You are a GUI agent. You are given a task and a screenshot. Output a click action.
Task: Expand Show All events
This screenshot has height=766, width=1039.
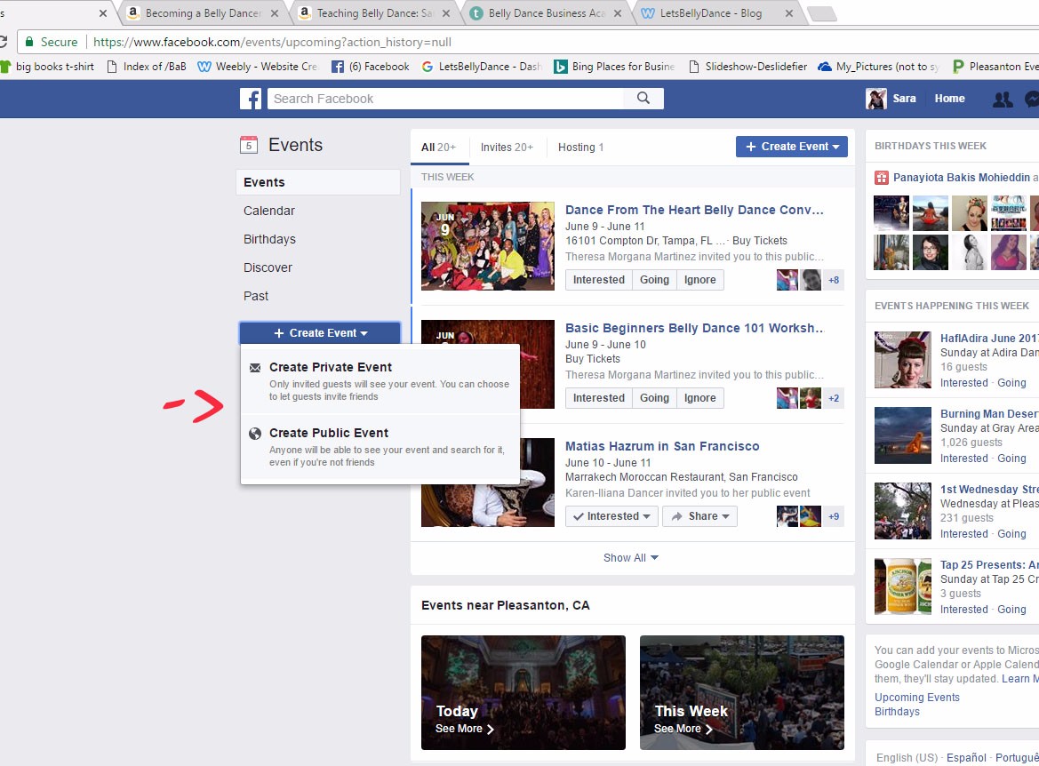pyautogui.click(x=631, y=558)
